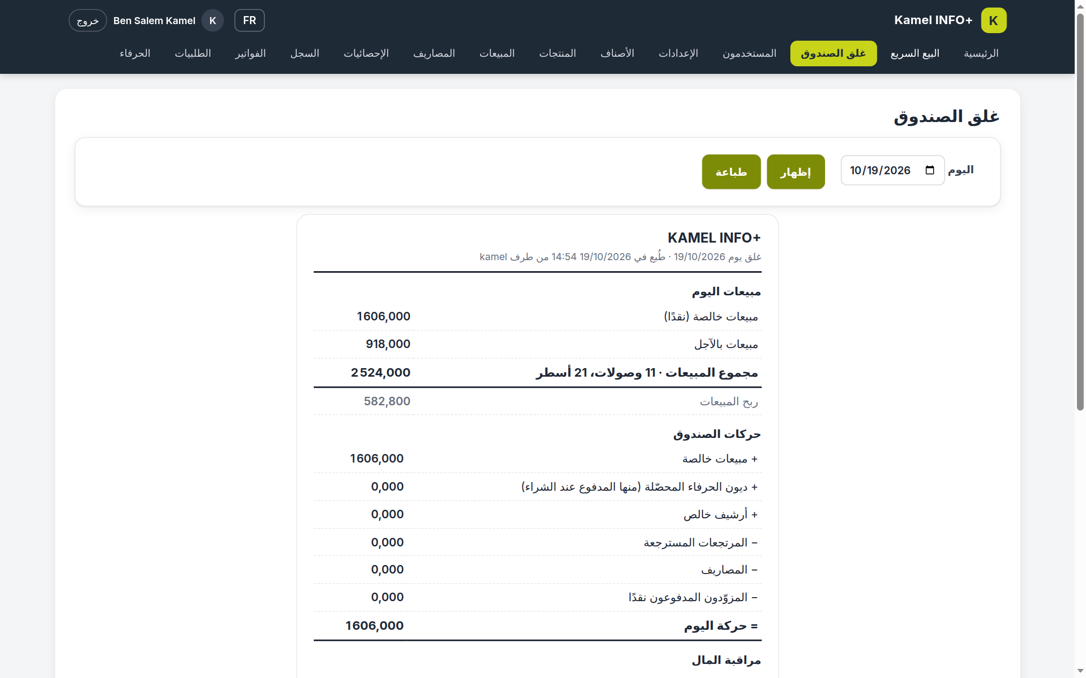Screen dimensions: 1086x678
Task: Click the حركات الصندوق section heading
Action: 717,434
